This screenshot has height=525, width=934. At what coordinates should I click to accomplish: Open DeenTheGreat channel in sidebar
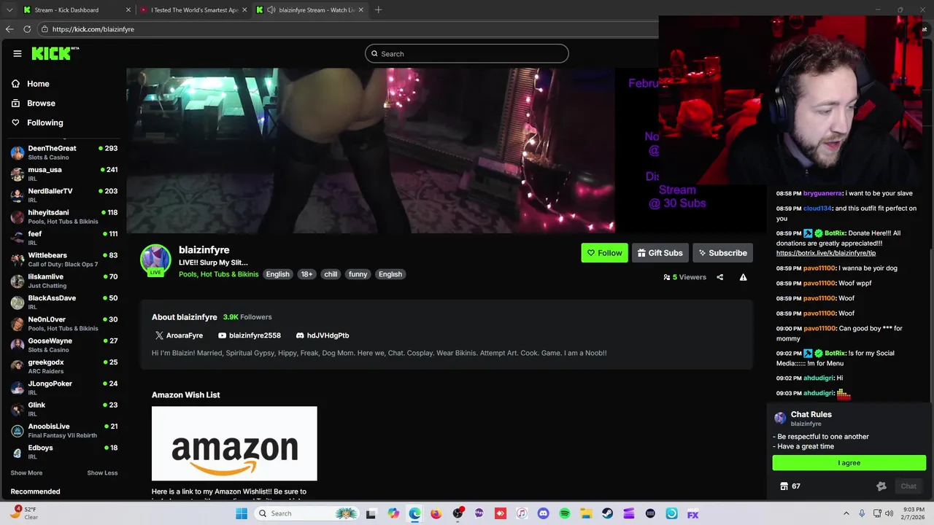[x=64, y=152]
